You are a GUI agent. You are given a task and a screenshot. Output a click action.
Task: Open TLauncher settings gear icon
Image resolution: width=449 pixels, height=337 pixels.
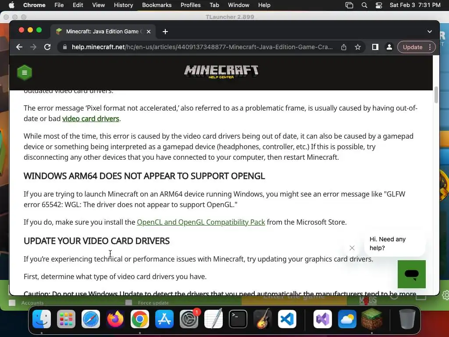coord(445,295)
